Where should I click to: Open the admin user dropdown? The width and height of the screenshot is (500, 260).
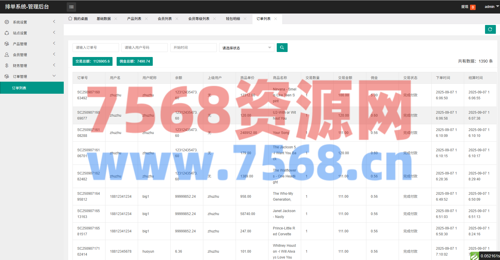[491, 7]
